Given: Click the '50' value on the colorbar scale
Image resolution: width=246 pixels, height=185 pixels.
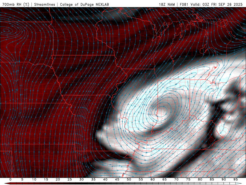Looking at the screenshot, I should click(x=129, y=179).
